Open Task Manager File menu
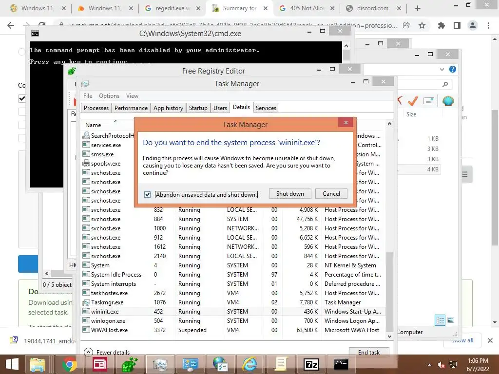The width and height of the screenshot is (499, 374). pos(88,96)
